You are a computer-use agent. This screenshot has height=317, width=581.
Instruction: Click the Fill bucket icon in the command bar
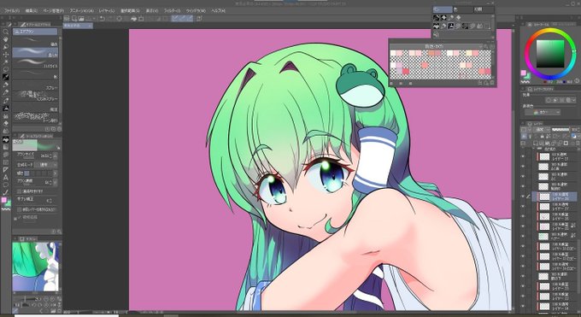click(134, 18)
